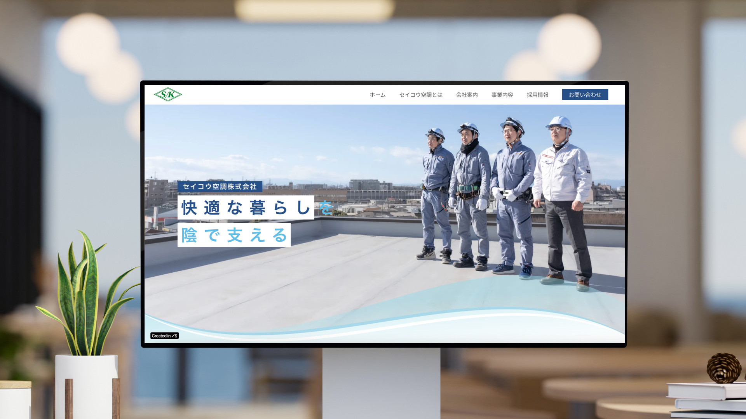Image resolution: width=746 pixels, height=419 pixels.
Task: Click the セイコウ空調株式会社 blue label
Action: [220, 187]
